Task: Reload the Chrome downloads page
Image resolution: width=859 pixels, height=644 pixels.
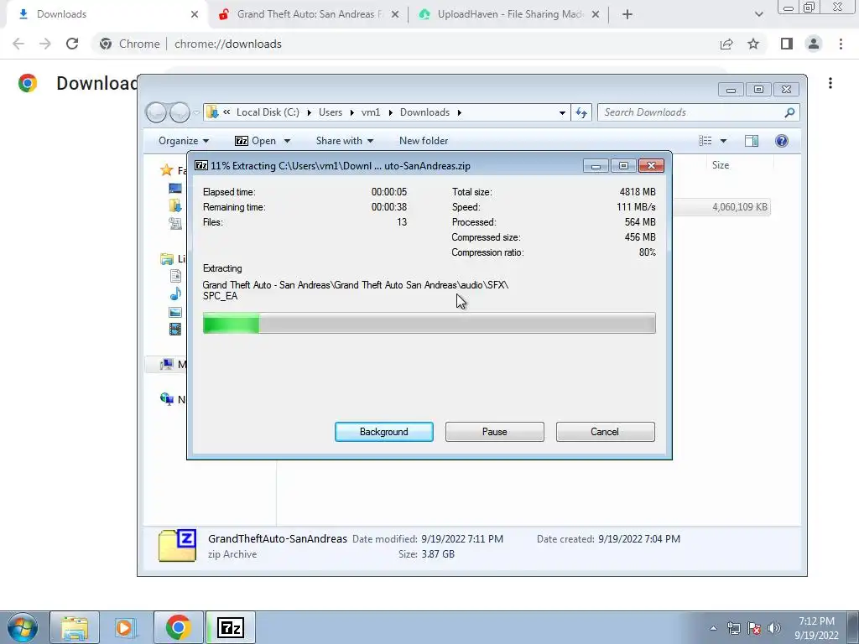Action: click(72, 44)
